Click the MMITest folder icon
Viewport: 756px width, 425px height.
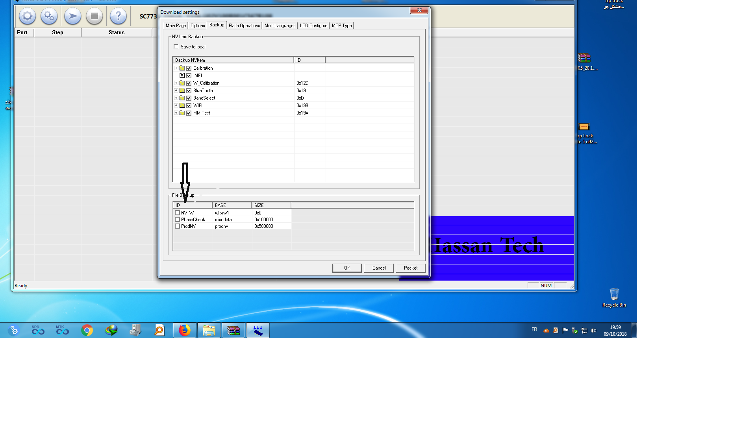pos(182,113)
